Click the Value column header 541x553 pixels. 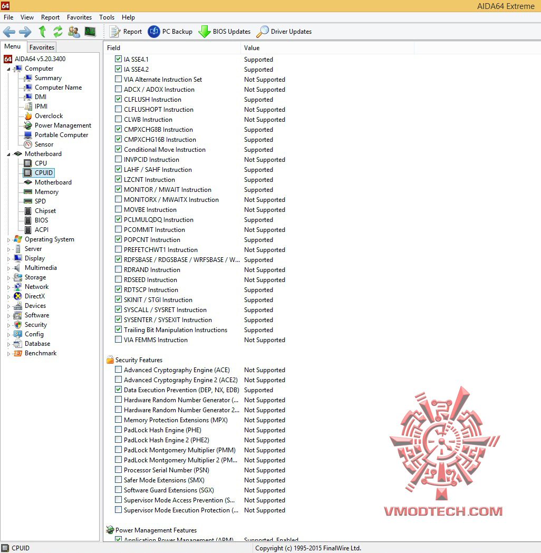pyautogui.click(x=327, y=47)
